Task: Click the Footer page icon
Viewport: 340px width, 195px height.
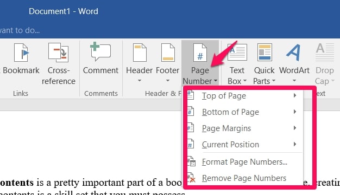Action: coord(168,53)
